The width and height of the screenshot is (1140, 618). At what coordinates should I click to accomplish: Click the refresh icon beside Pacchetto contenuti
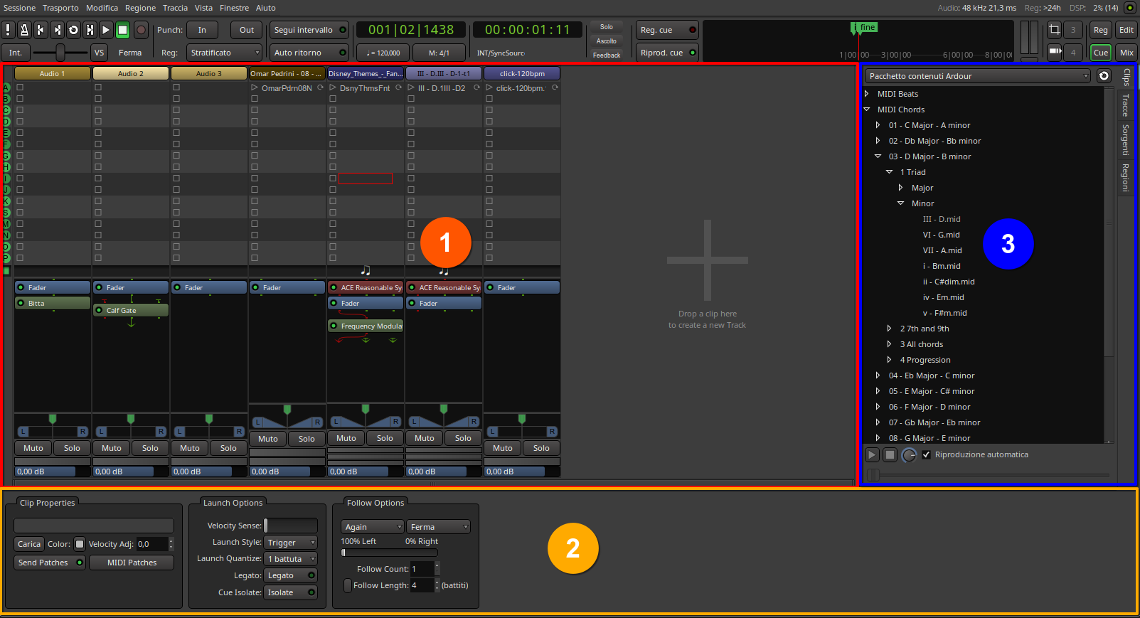coord(1104,76)
